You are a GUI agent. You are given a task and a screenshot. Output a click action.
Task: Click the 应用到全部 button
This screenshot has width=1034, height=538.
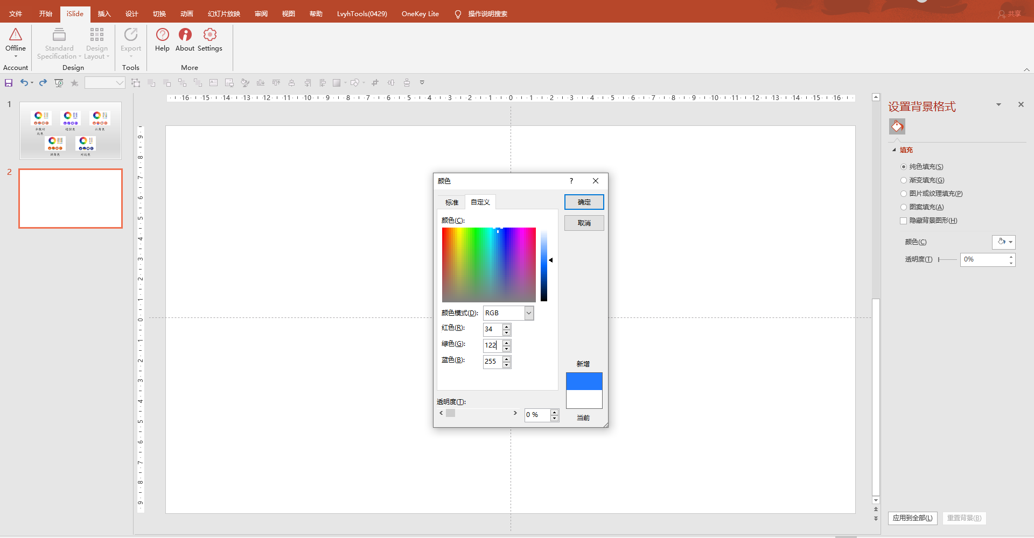coord(912,518)
